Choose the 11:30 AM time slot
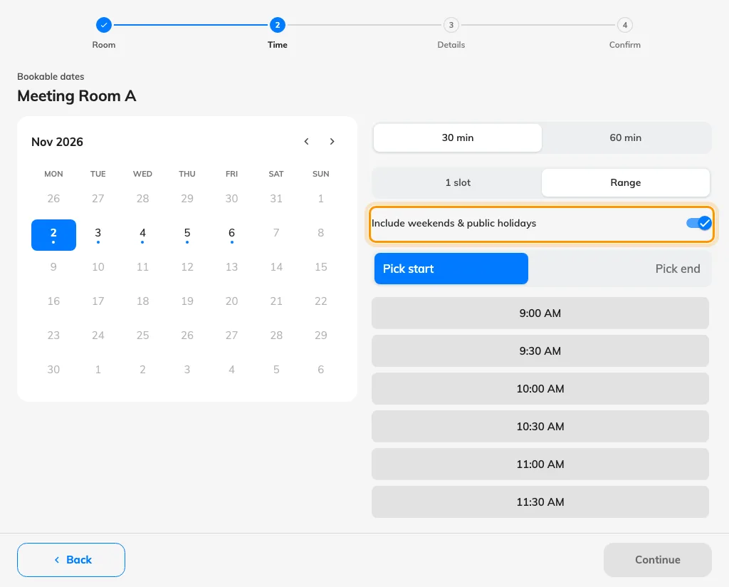The height and width of the screenshot is (587, 729). 540,502
